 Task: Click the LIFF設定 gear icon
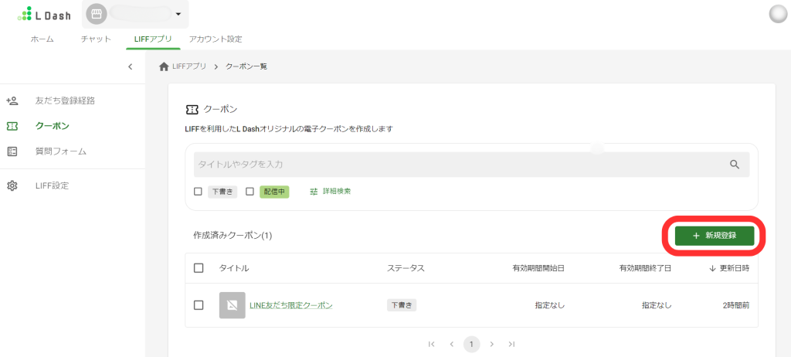12,185
